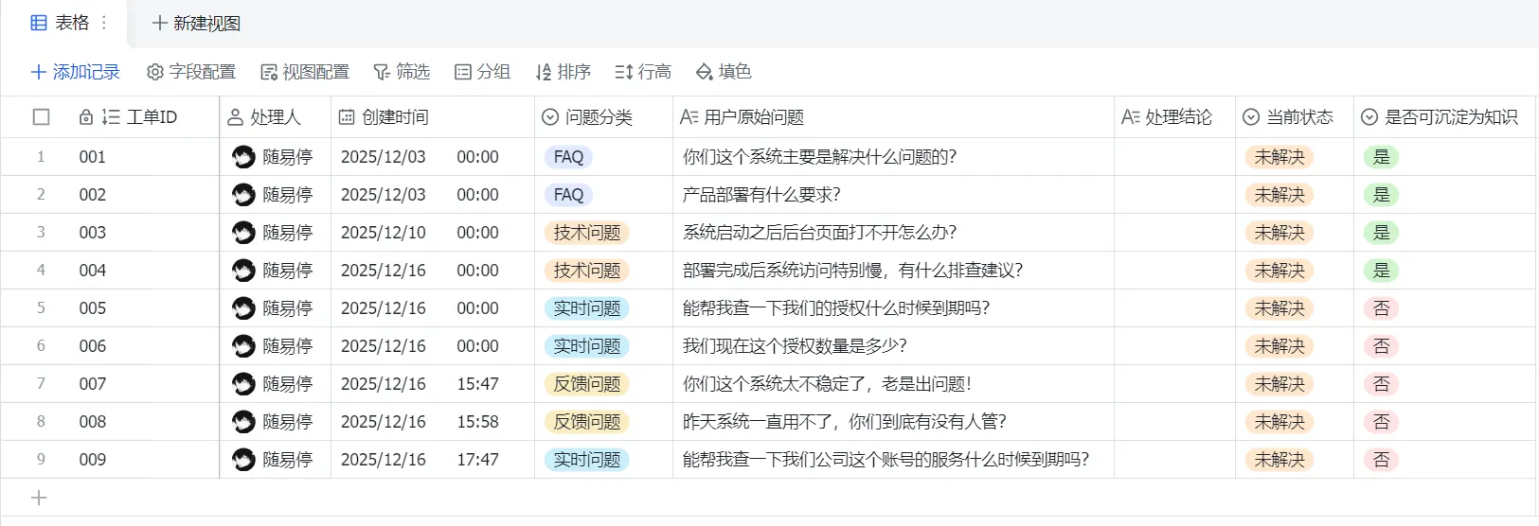Click avatar of 随易停 in row 001

(x=243, y=157)
